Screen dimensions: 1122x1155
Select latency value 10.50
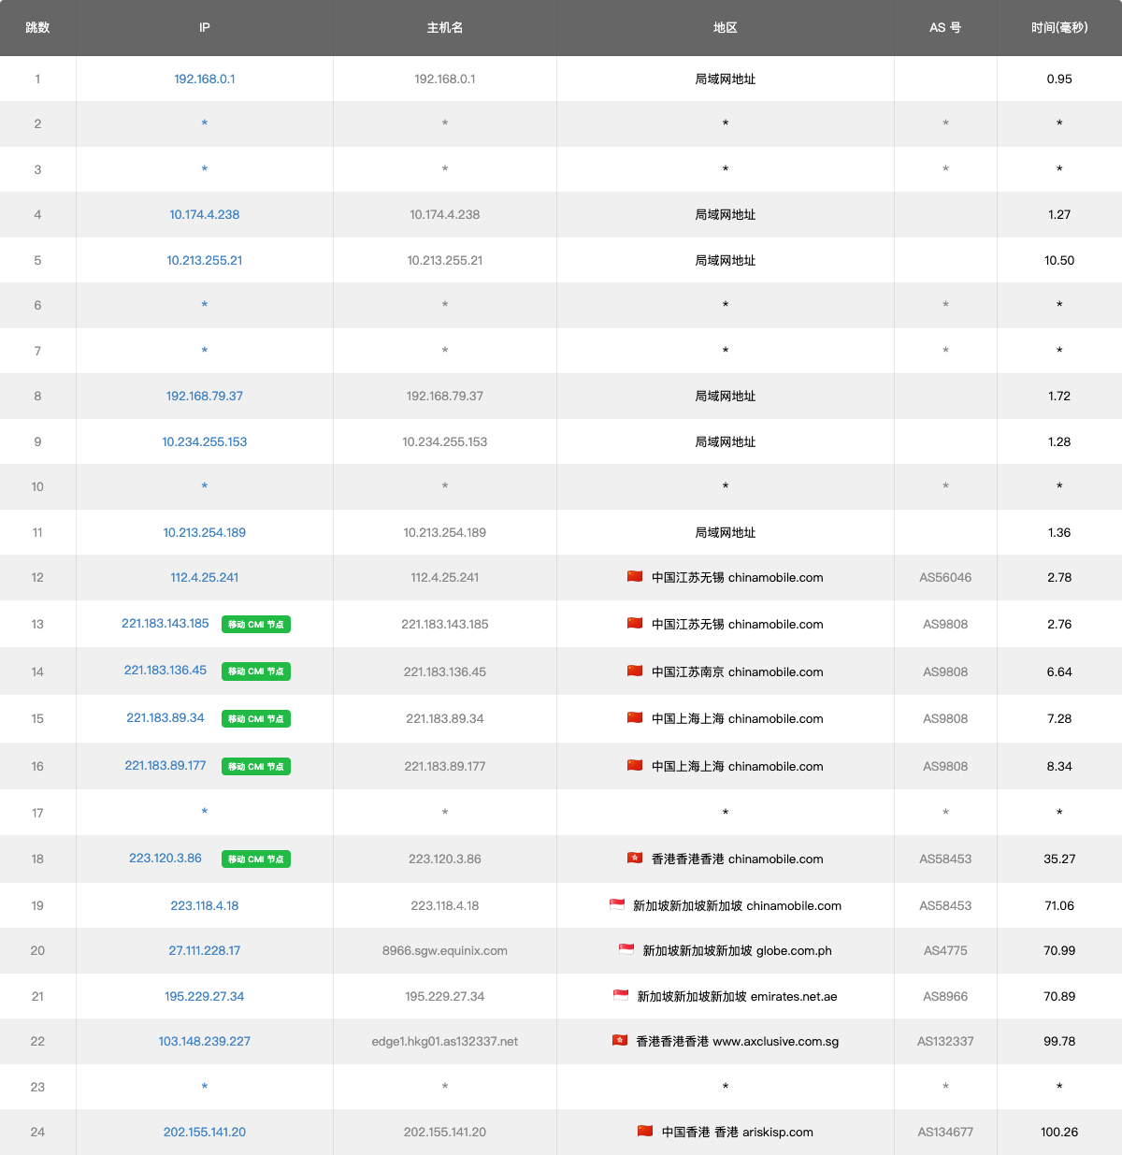click(1059, 260)
